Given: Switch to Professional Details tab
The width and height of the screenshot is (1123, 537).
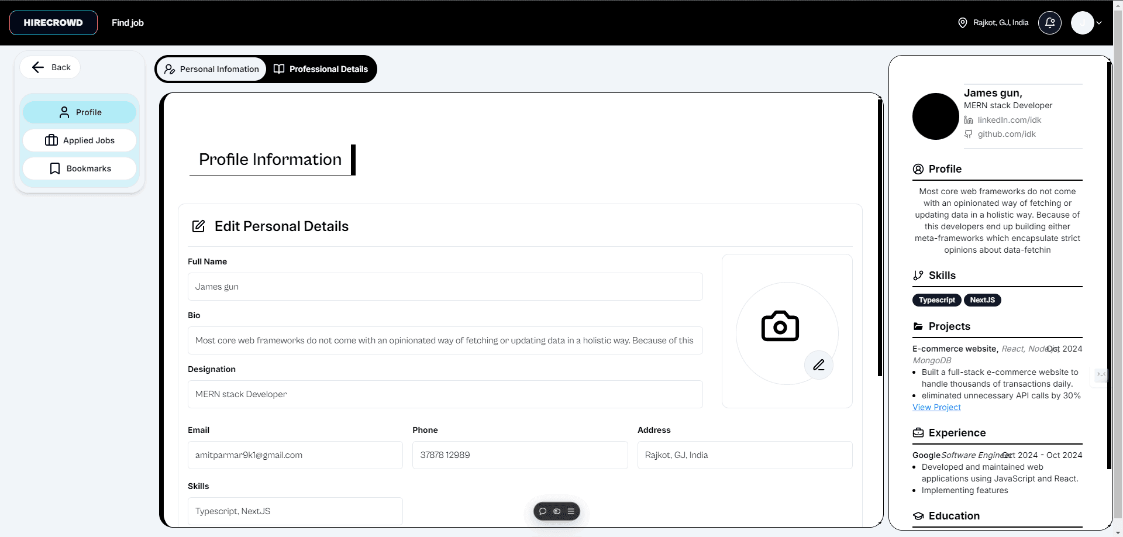Looking at the screenshot, I should (x=321, y=69).
